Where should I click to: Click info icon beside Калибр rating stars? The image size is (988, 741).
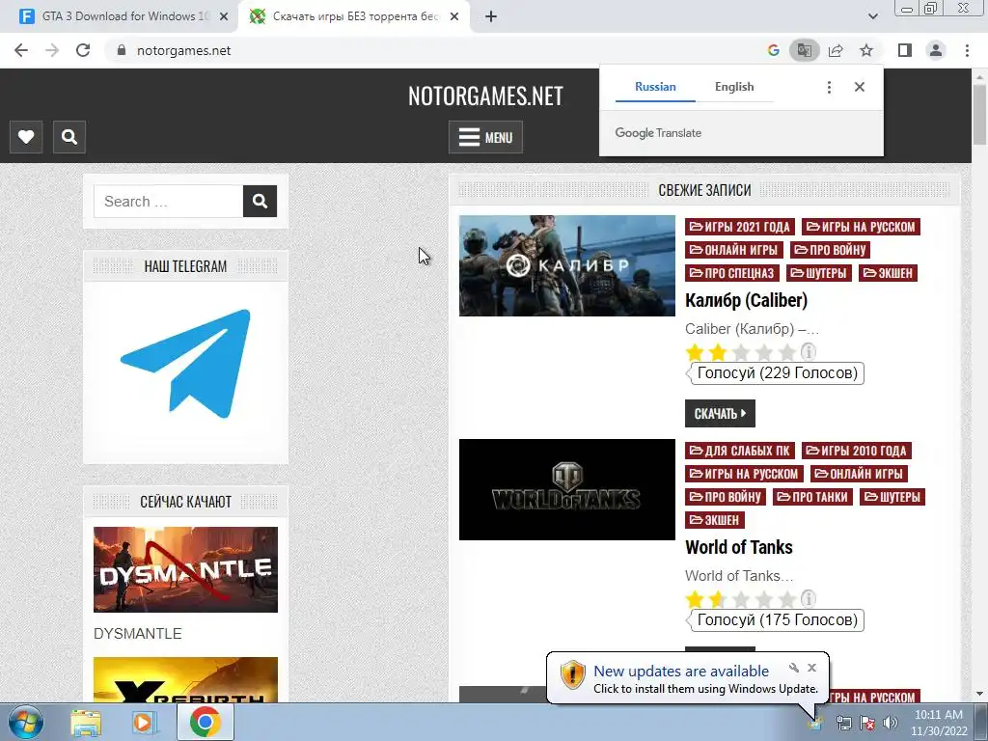coord(808,351)
